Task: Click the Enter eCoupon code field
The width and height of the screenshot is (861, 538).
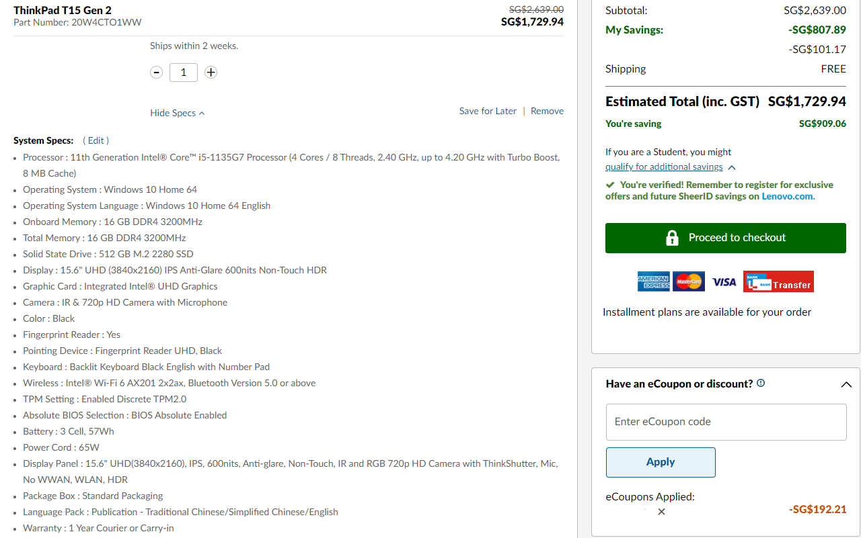Action: click(726, 422)
